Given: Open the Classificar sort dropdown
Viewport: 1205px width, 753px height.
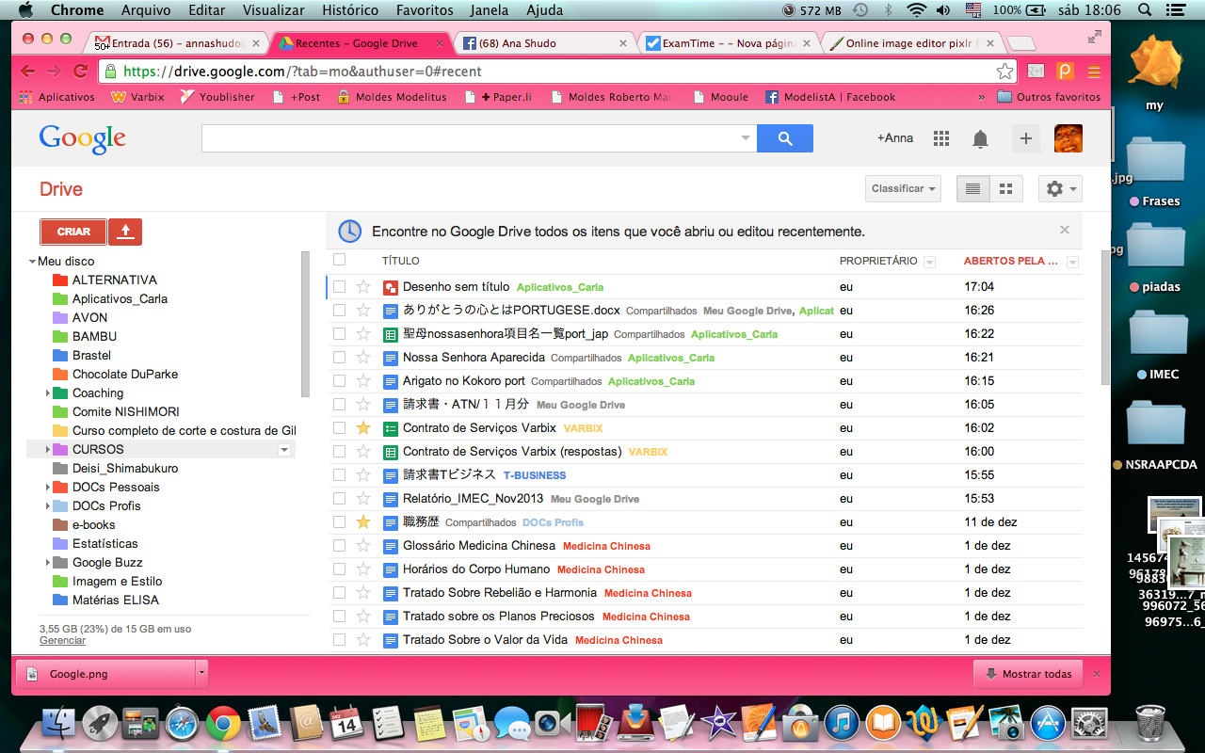Looking at the screenshot, I should [903, 189].
